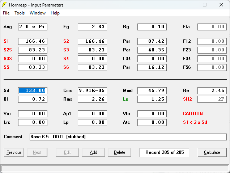This screenshot has width=230, height=173.
Task: Open the Tools menu
Action: 20,13
